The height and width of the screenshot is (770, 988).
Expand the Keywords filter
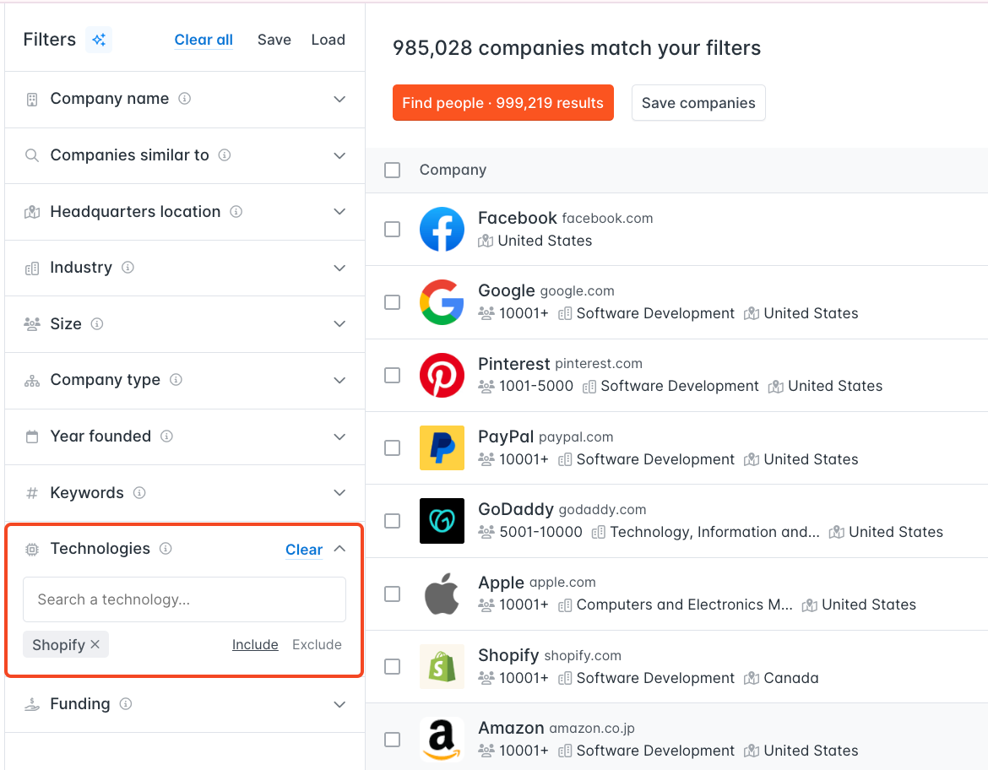[x=339, y=493]
